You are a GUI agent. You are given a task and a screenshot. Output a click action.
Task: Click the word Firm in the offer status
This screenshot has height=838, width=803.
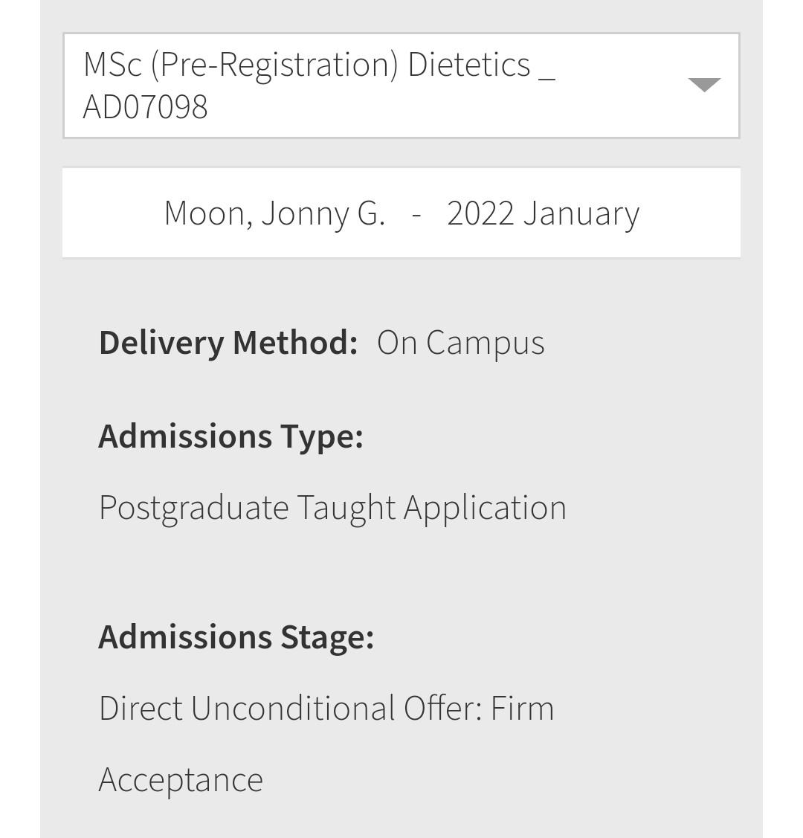[x=522, y=708]
